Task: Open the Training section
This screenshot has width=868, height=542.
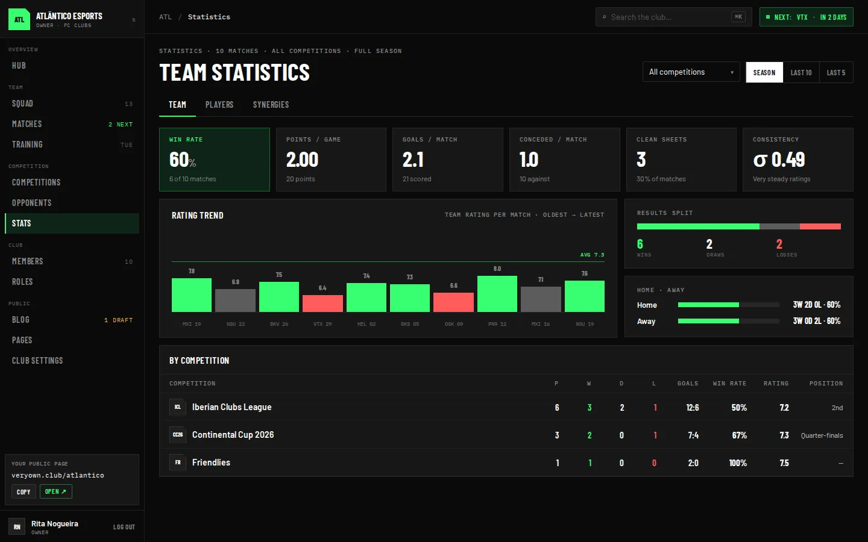Action: coord(72,145)
